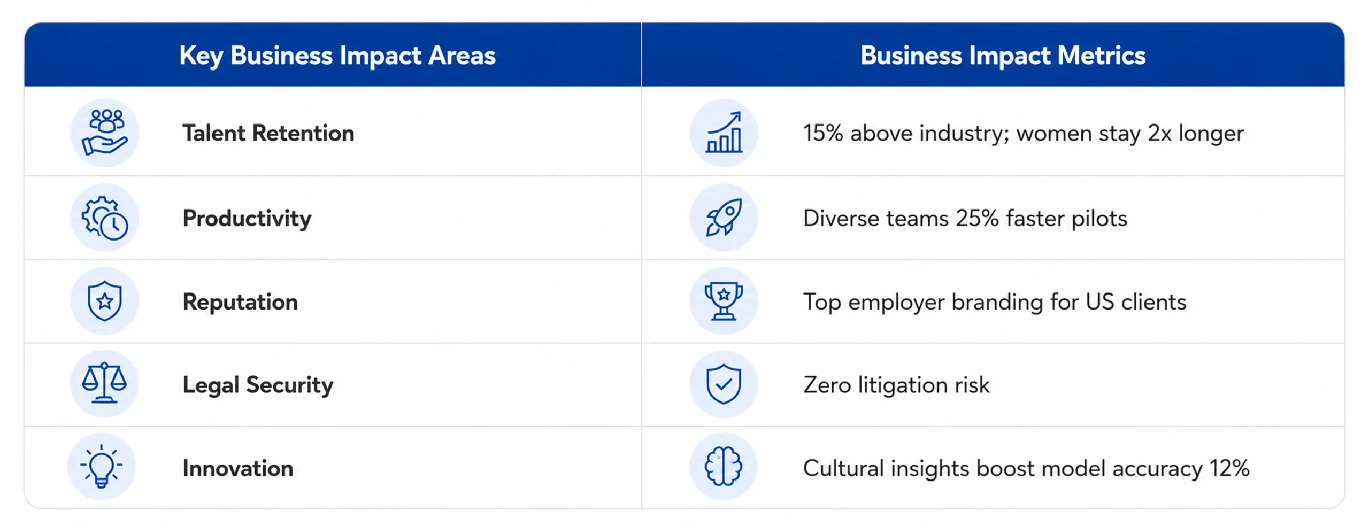Click the brain icon beside model accuracy
This screenshot has width=1369, height=526.
pyautogui.click(x=724, y=467)
